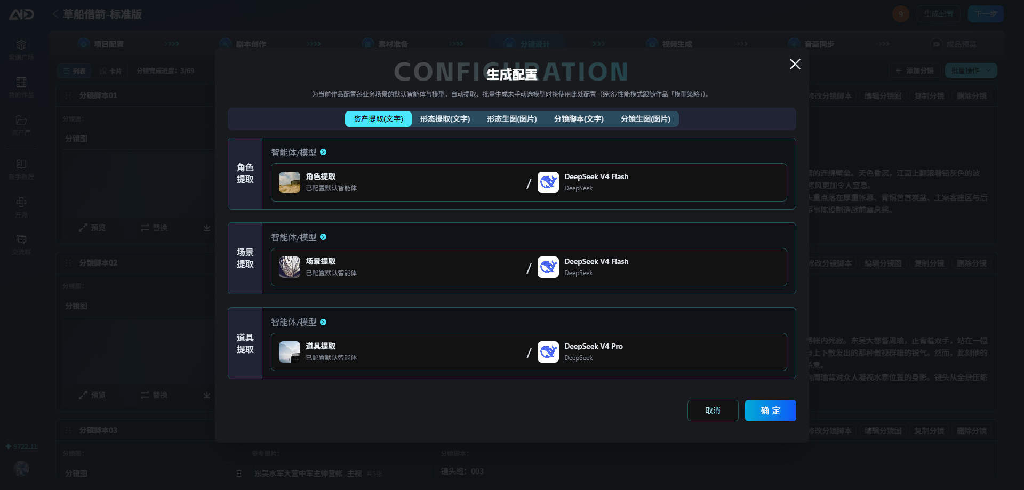Click the 道具提取 agent thumbnail
Screen dimensions: 1024x490
click(290, 352)
